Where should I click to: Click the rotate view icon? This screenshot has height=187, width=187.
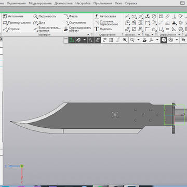tap(104, 40)
